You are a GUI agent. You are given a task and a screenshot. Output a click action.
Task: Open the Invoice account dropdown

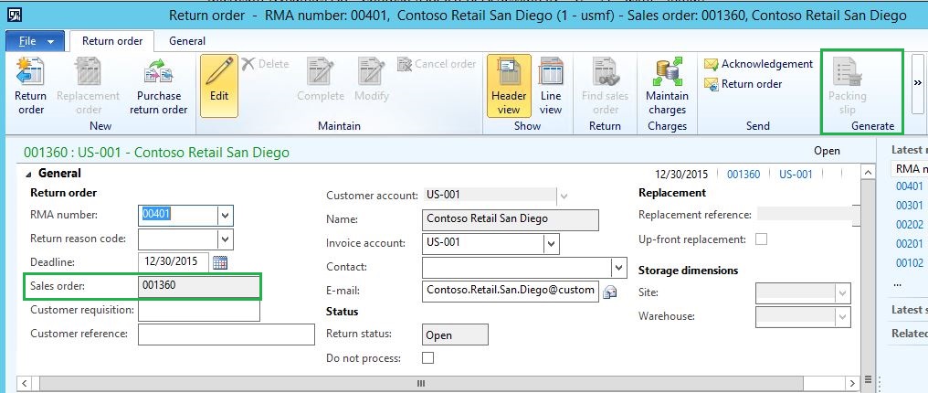(x=551, y=244)
